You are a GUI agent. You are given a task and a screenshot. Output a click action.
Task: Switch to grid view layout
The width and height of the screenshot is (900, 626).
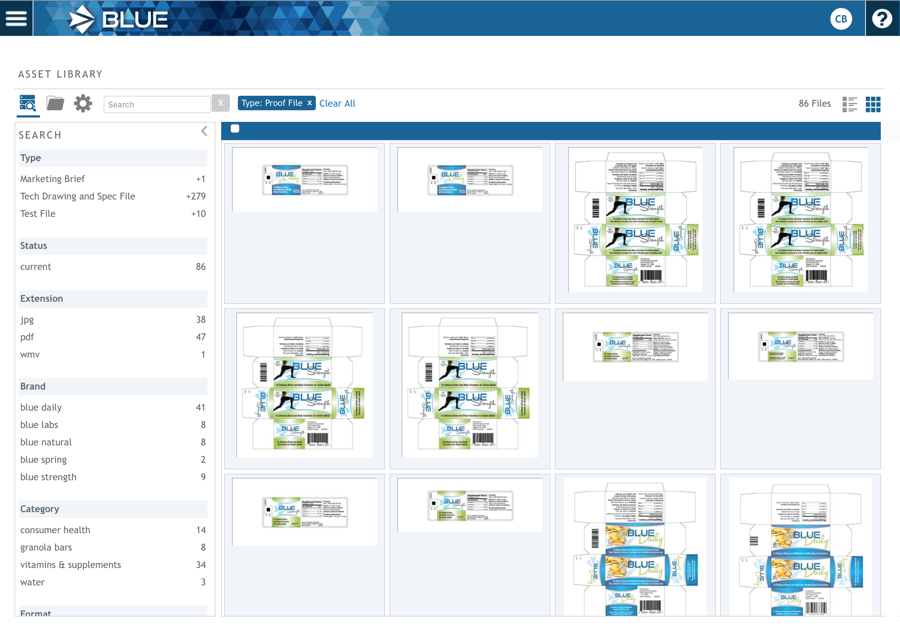(x=872, y=104)
